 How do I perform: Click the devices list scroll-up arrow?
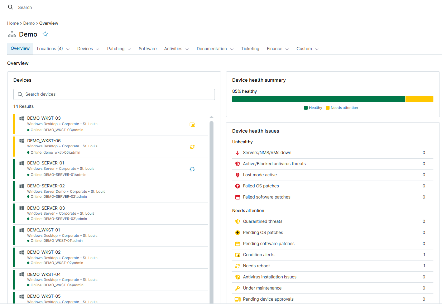tap(211, 117)
